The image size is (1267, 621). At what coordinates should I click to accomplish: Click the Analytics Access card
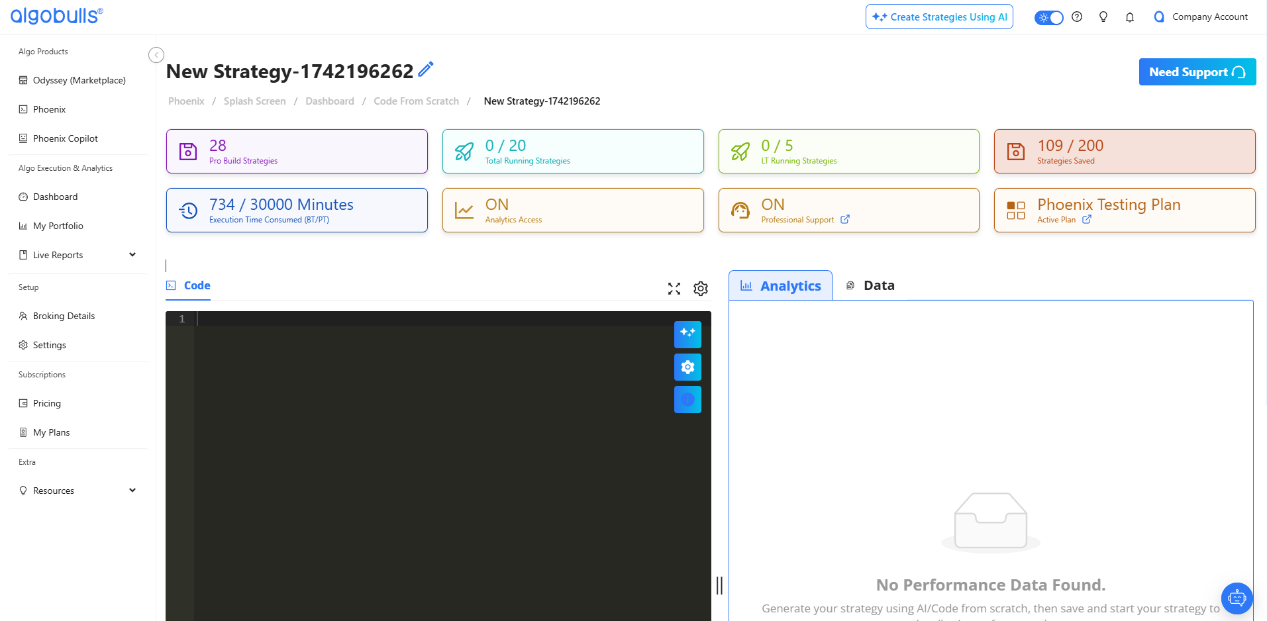coord(573,210)
